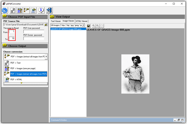
Task: Select extract all images toolbar icon
Action: [x=26, y=11]
